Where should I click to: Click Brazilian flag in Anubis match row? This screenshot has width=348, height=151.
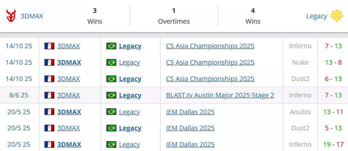point(111,112)
